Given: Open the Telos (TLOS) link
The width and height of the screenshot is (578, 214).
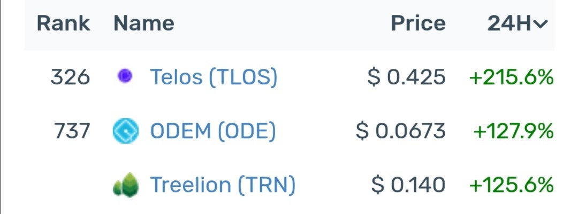Looking at the screenshot, I should (x=214, y=77).
